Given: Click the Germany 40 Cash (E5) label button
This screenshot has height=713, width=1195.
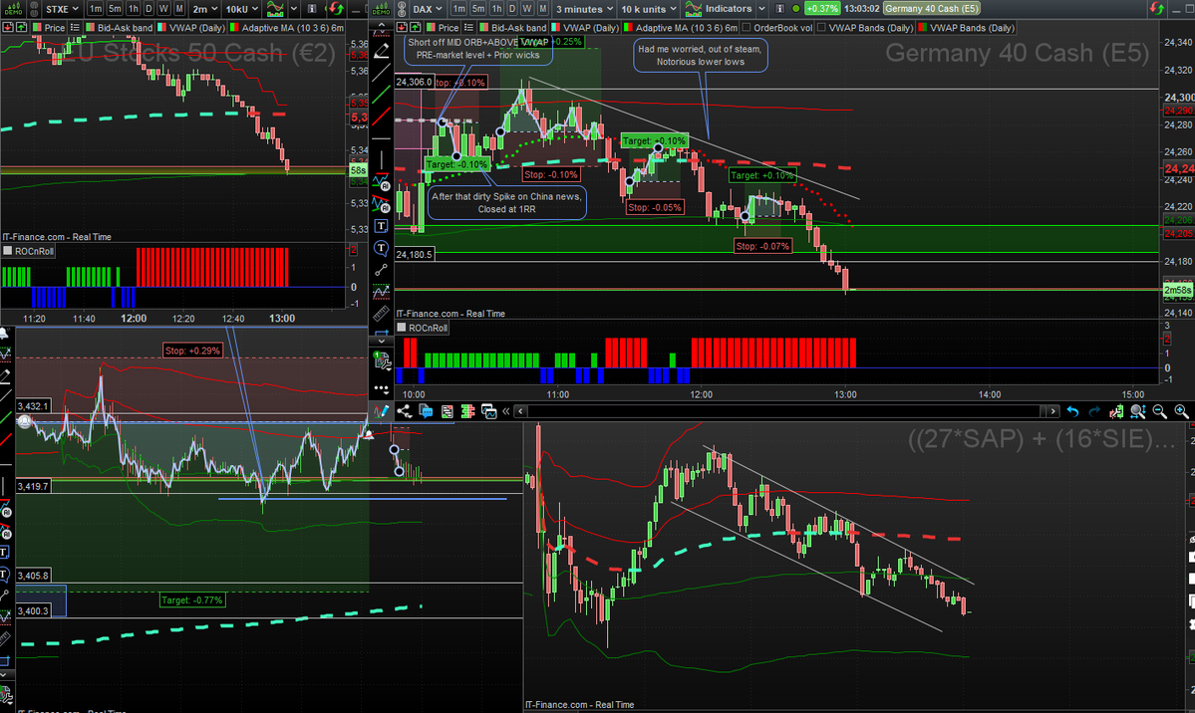Looking at the screenshot, I should click(x=931, y=8).
